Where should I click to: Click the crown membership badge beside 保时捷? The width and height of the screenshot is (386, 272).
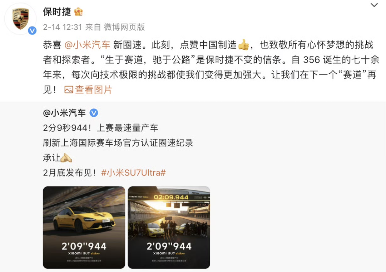tap(78, 11)
